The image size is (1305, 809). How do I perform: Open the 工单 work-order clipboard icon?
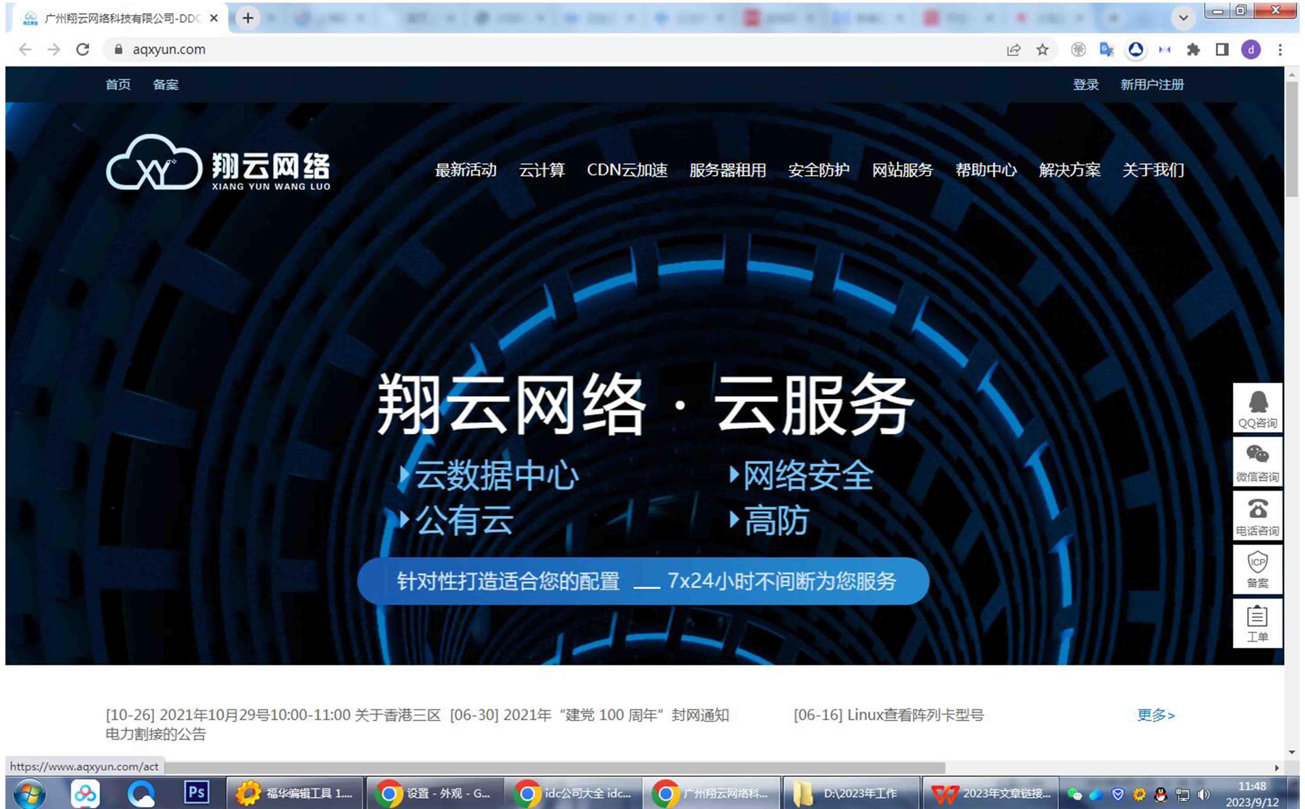pos(1257,623)
